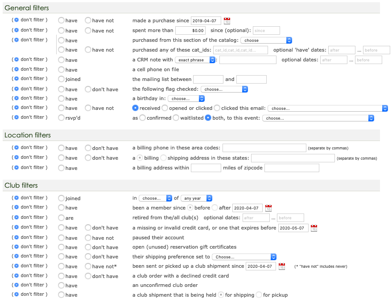The image size is (392, 302).
Task: Select "have" for billing phone area codes
Action: point(61,148)
